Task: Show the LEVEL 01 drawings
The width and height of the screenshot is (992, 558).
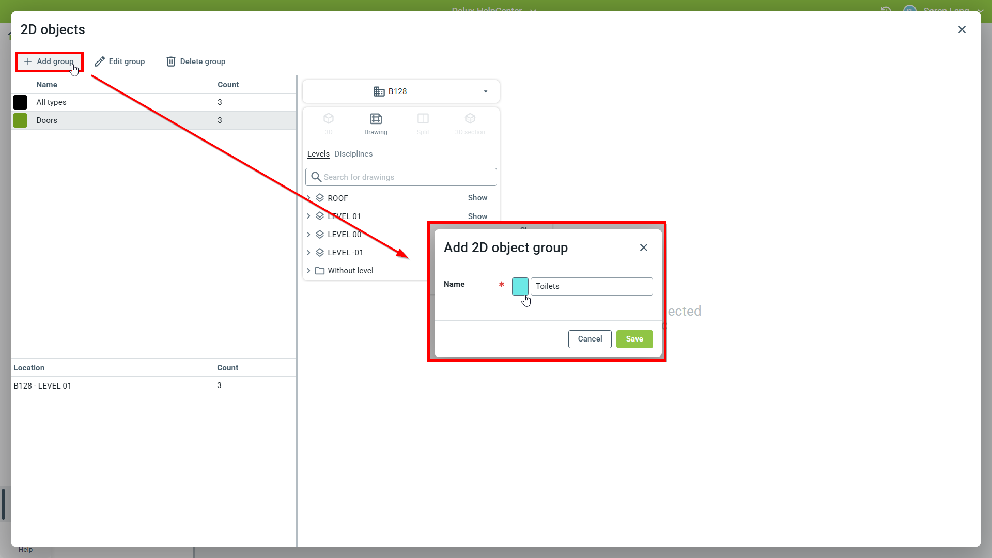Action: pos(477,216)
